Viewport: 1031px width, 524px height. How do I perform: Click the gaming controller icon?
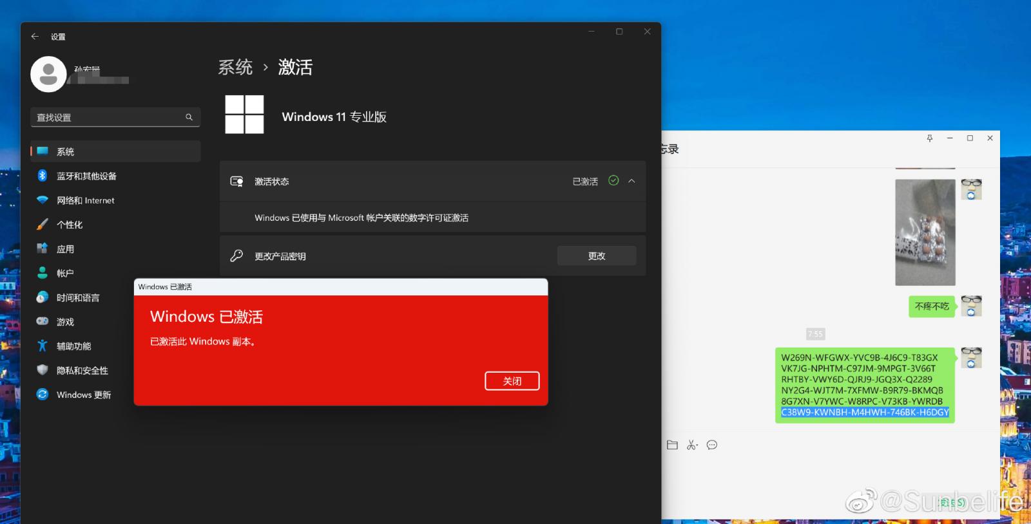tap(43, 321)
